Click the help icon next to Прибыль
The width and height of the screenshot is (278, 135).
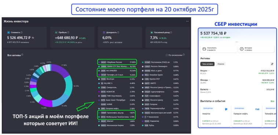[68, 32]
